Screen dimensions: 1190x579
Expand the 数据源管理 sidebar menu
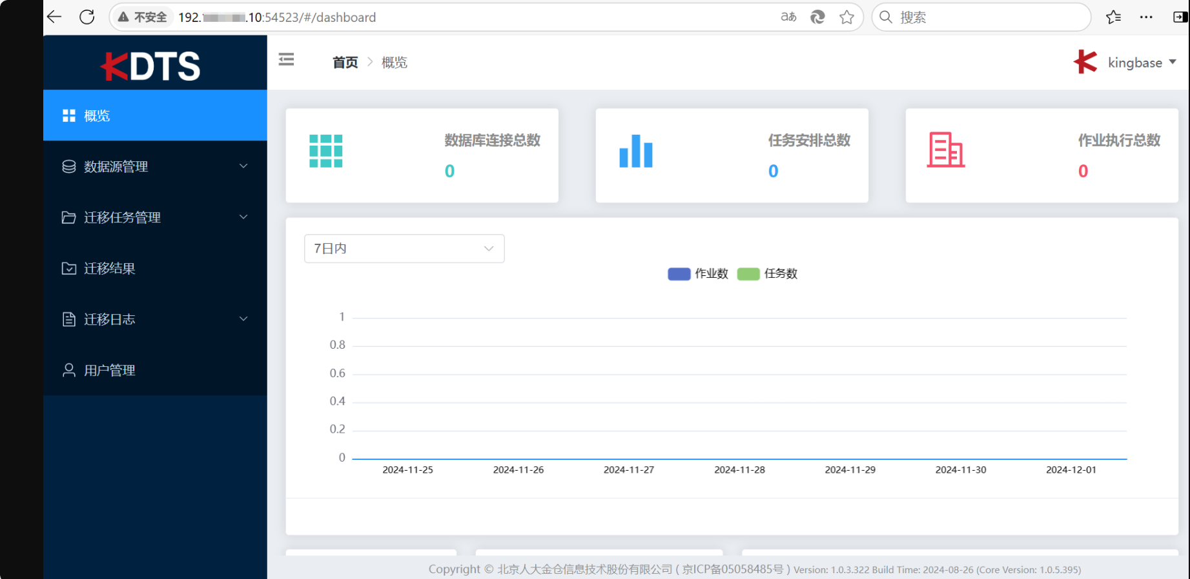[x=155, y=166]
